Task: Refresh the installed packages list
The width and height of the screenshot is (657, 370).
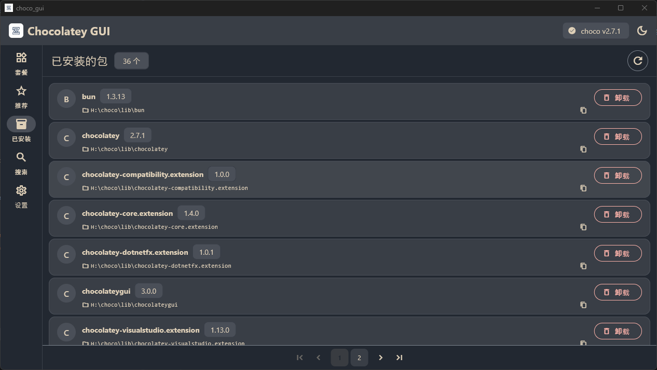Action: [638, 61]
